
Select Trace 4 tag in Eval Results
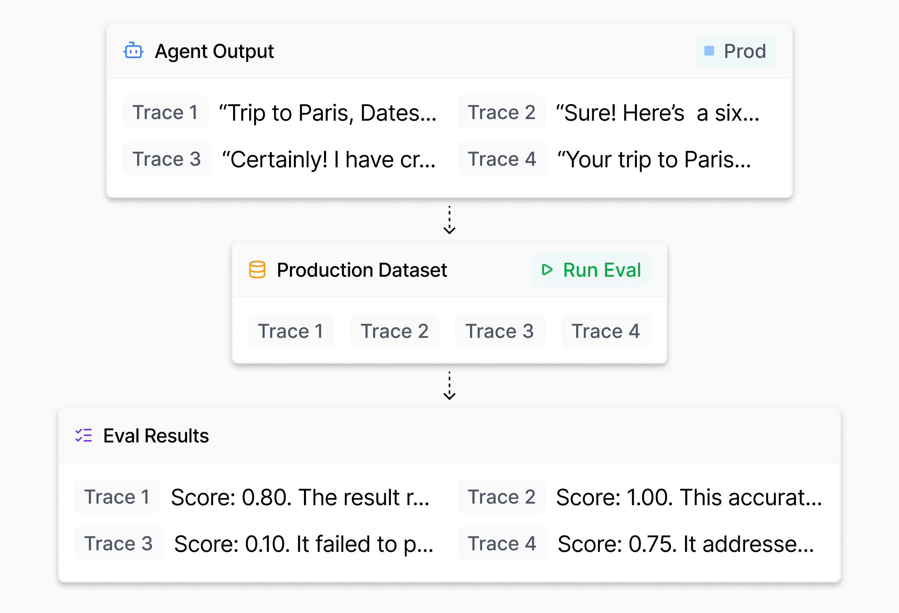pyautogui.click(x=502, y=543)
